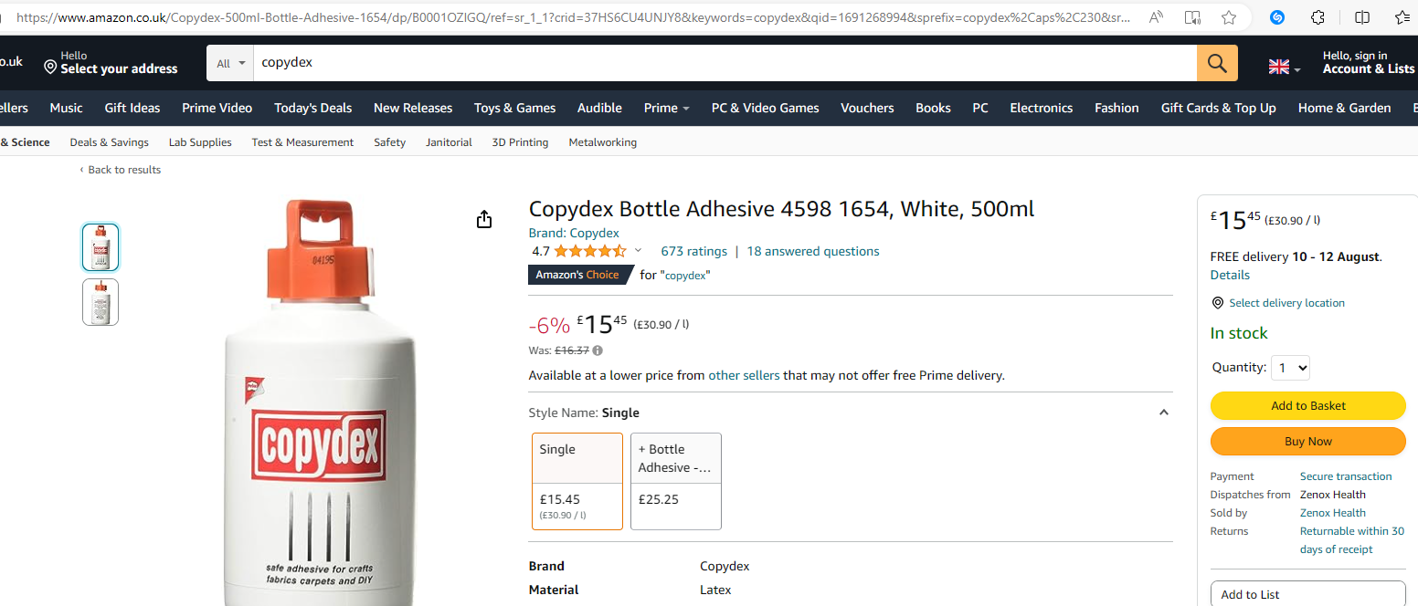Collapse the Style Name section chevron
The width and height of the screenshot is (1418, 606).
click(x=1164, y=413)
